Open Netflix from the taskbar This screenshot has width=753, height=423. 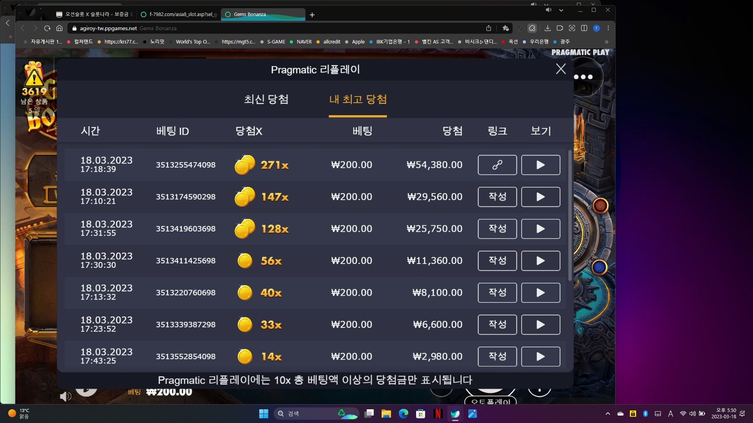click(x=438, y=414)
